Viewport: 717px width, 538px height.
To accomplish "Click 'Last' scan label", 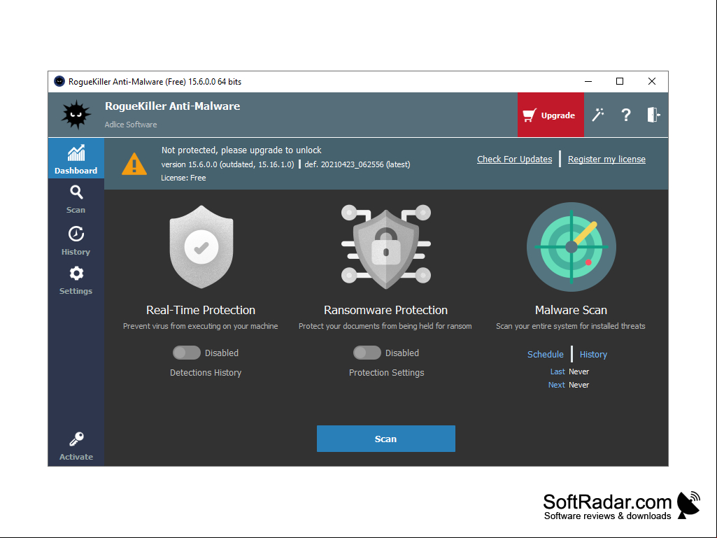I will 558,371.
